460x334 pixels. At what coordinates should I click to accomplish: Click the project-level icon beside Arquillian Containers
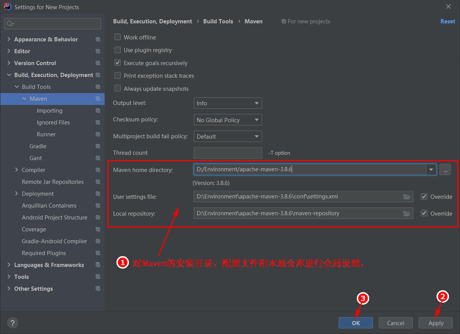click(x=98, y=206)
